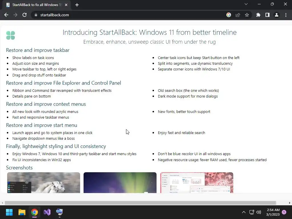The image size is (292, 219).
Task: Click the site lock icon
Action: coord(36,15)
